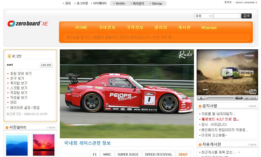Open the video player menu button

point(253,98)
